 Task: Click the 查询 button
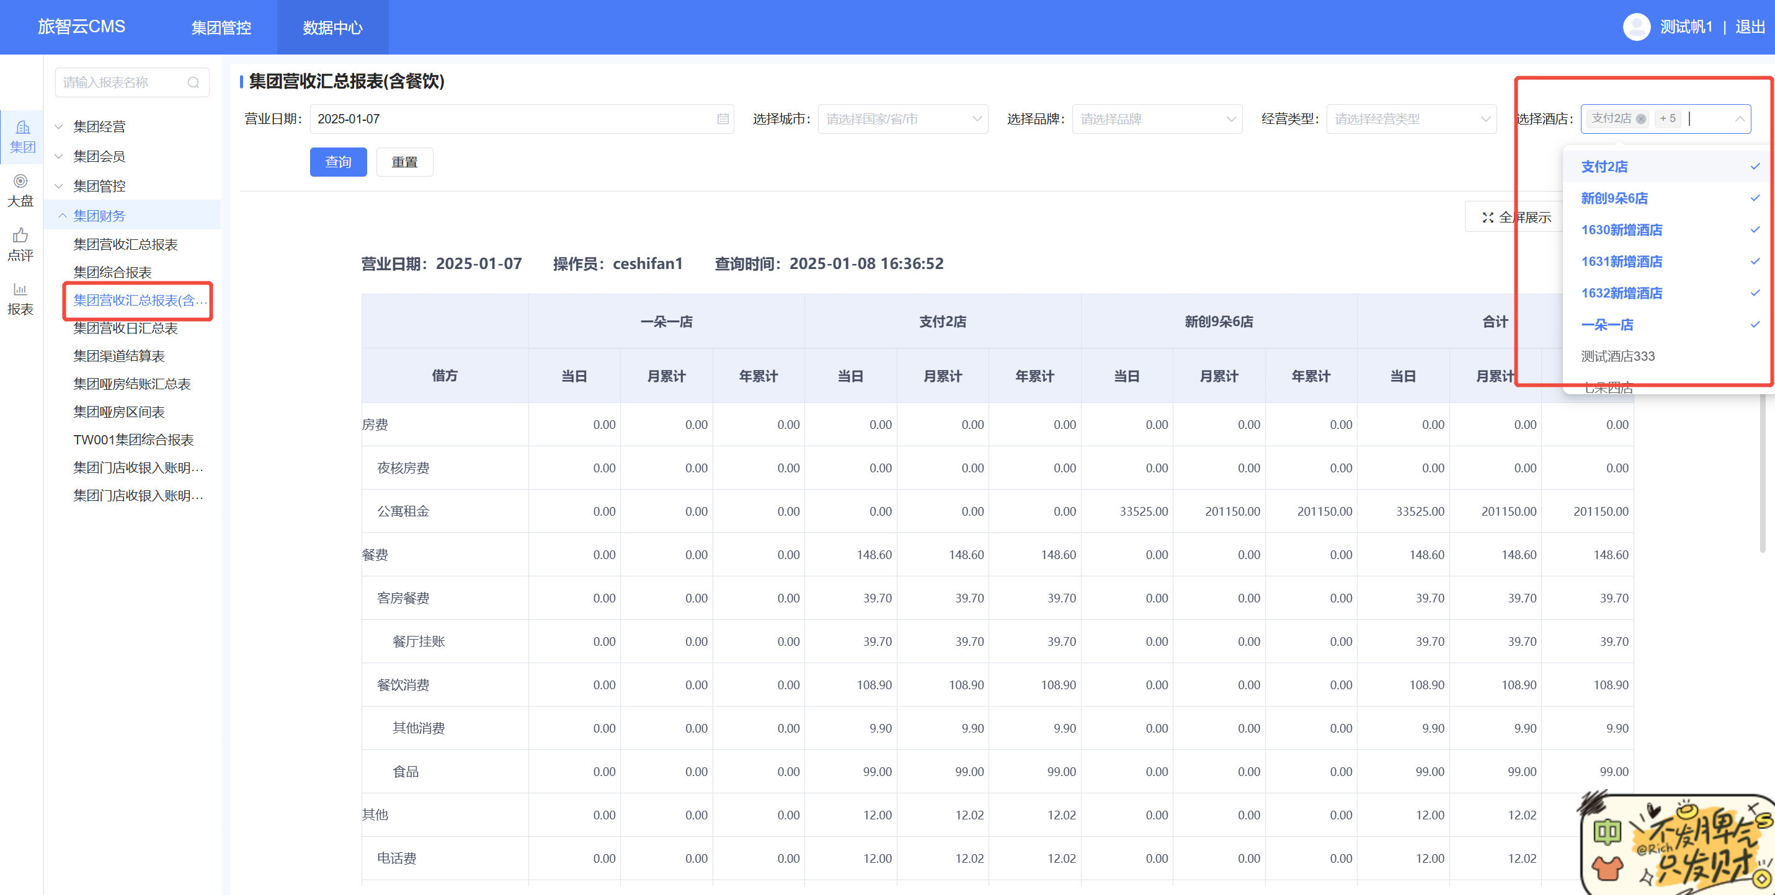339,162
